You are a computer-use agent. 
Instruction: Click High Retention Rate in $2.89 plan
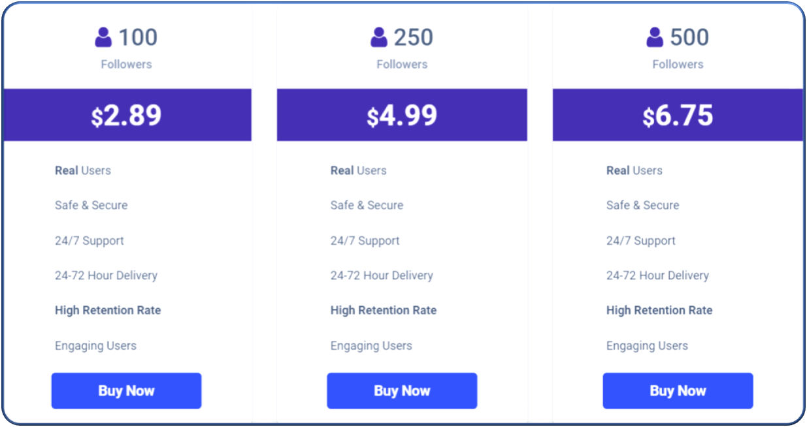108,310
